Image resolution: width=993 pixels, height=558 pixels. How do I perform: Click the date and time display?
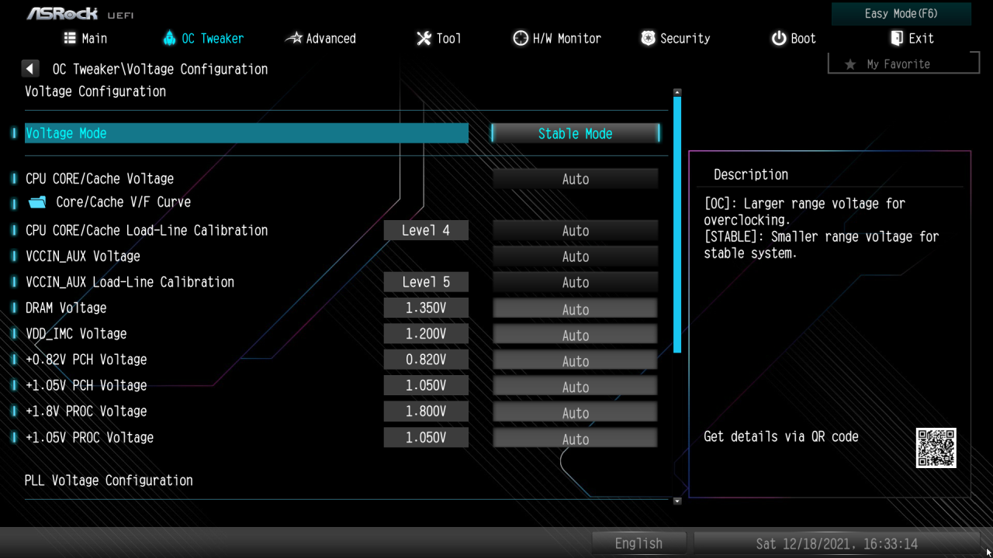(836, 543)
